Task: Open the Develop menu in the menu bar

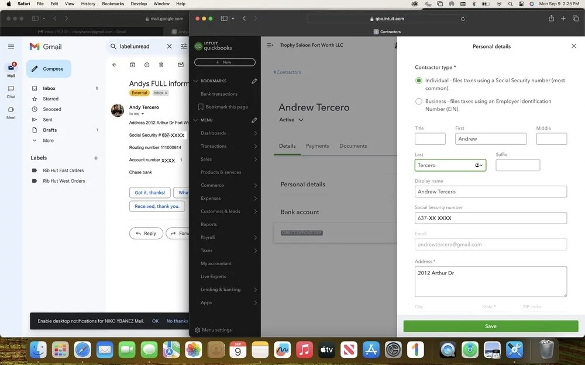Action: click(139, 4)
